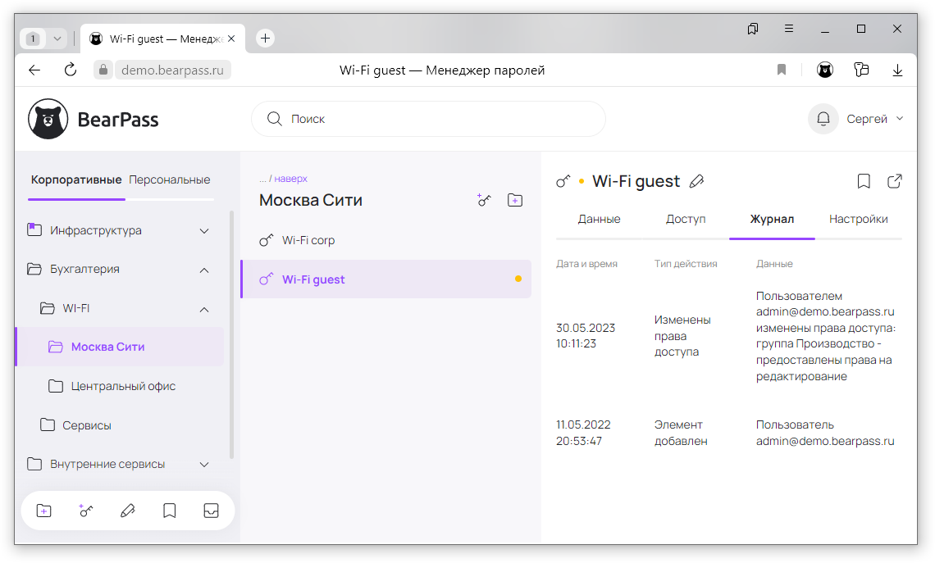Click the pencil icon next to Wi-Fi guest title

pos(696,181)
